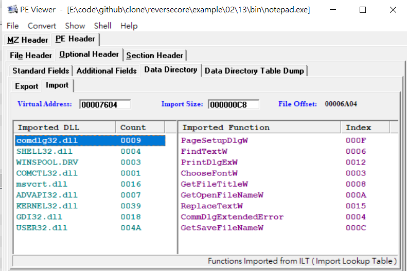Click the PE Viewer app icon in title bar
This screenshot has height=271, width=407.
12,10
